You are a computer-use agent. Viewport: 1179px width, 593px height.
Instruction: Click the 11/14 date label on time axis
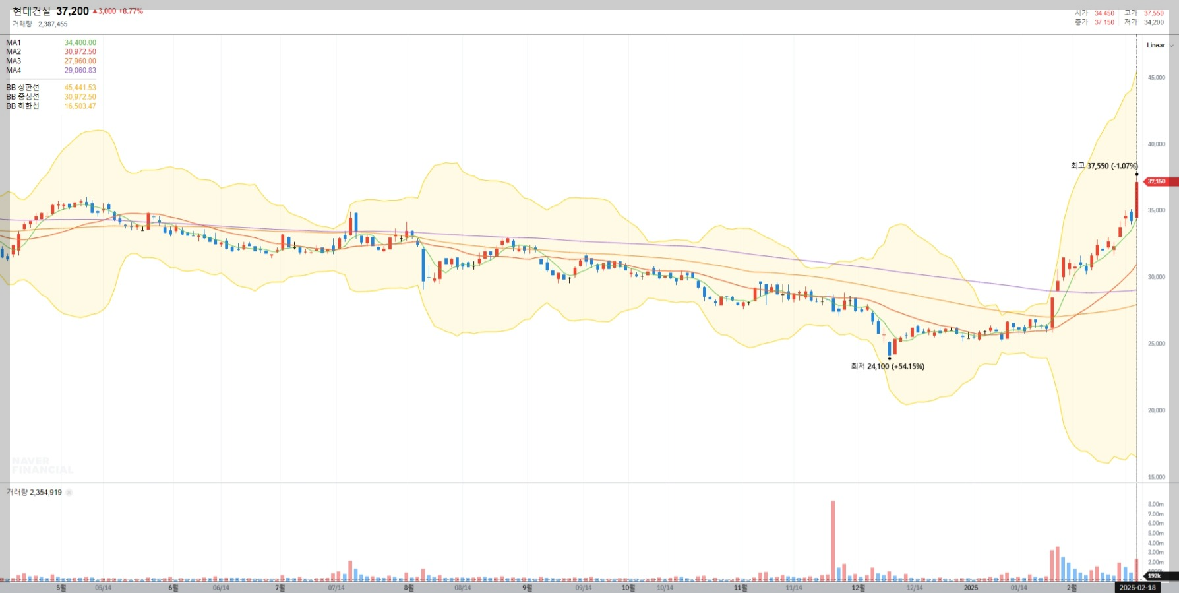coord(794,588)
